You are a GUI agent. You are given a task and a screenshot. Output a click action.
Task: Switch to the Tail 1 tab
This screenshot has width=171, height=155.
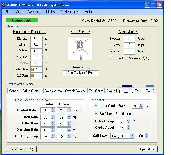(x=139, y=91)
